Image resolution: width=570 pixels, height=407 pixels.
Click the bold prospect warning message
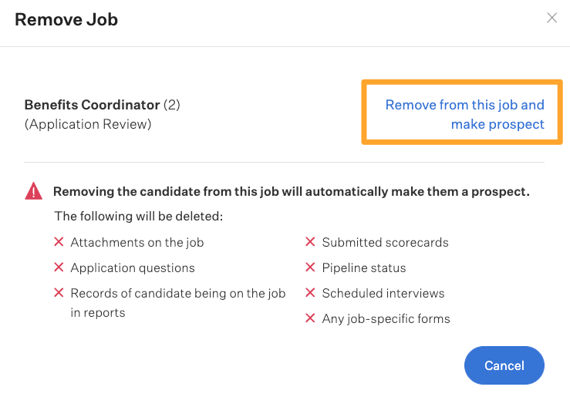292,191
